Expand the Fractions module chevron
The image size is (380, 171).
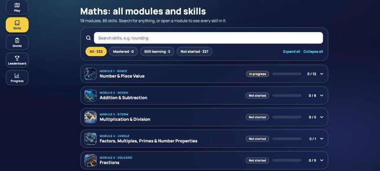322,160
